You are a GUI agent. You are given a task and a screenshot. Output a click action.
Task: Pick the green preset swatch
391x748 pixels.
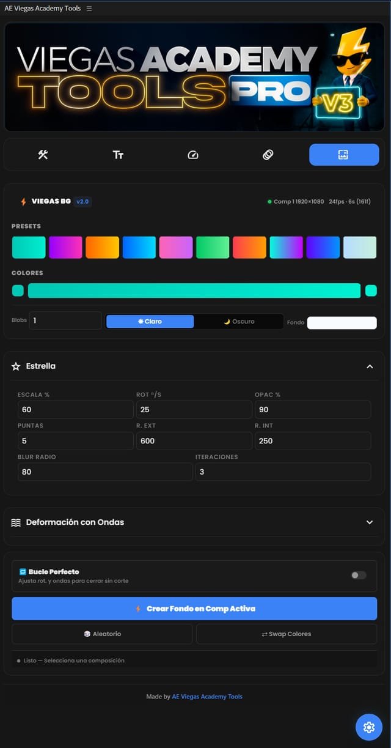pyautogui.click(x=213, y=248)
